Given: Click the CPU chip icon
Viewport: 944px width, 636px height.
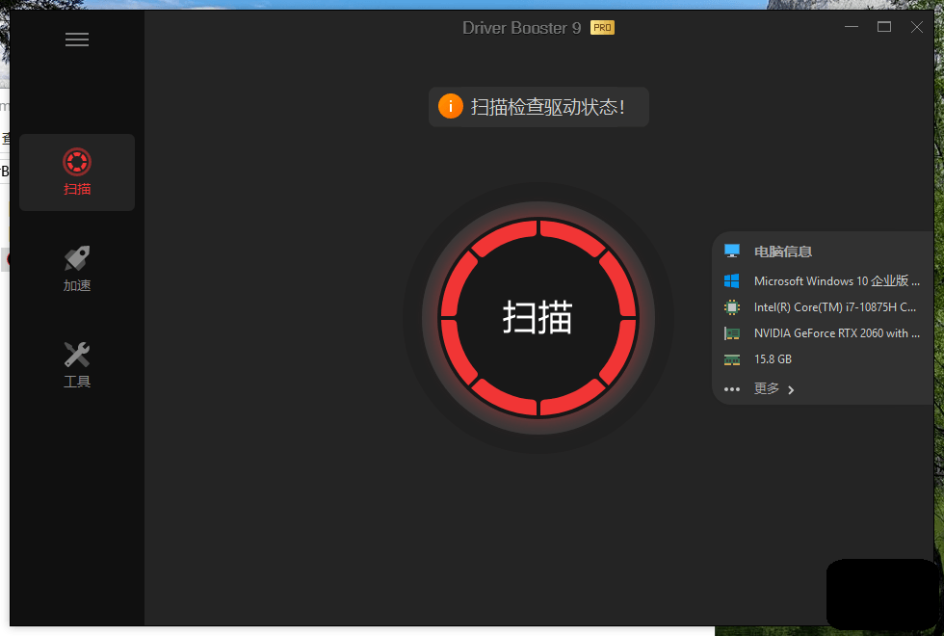Looking at the screenshot, I should pos(731,307).
